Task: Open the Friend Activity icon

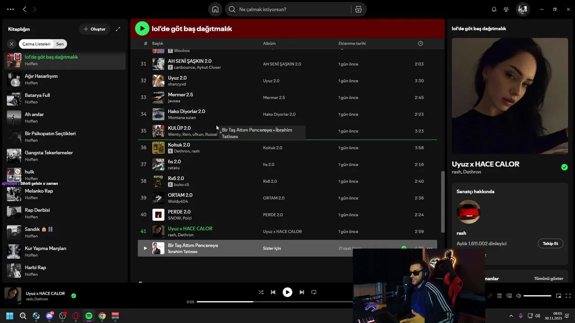Action: pyautogui.click(x=506, y=9)
